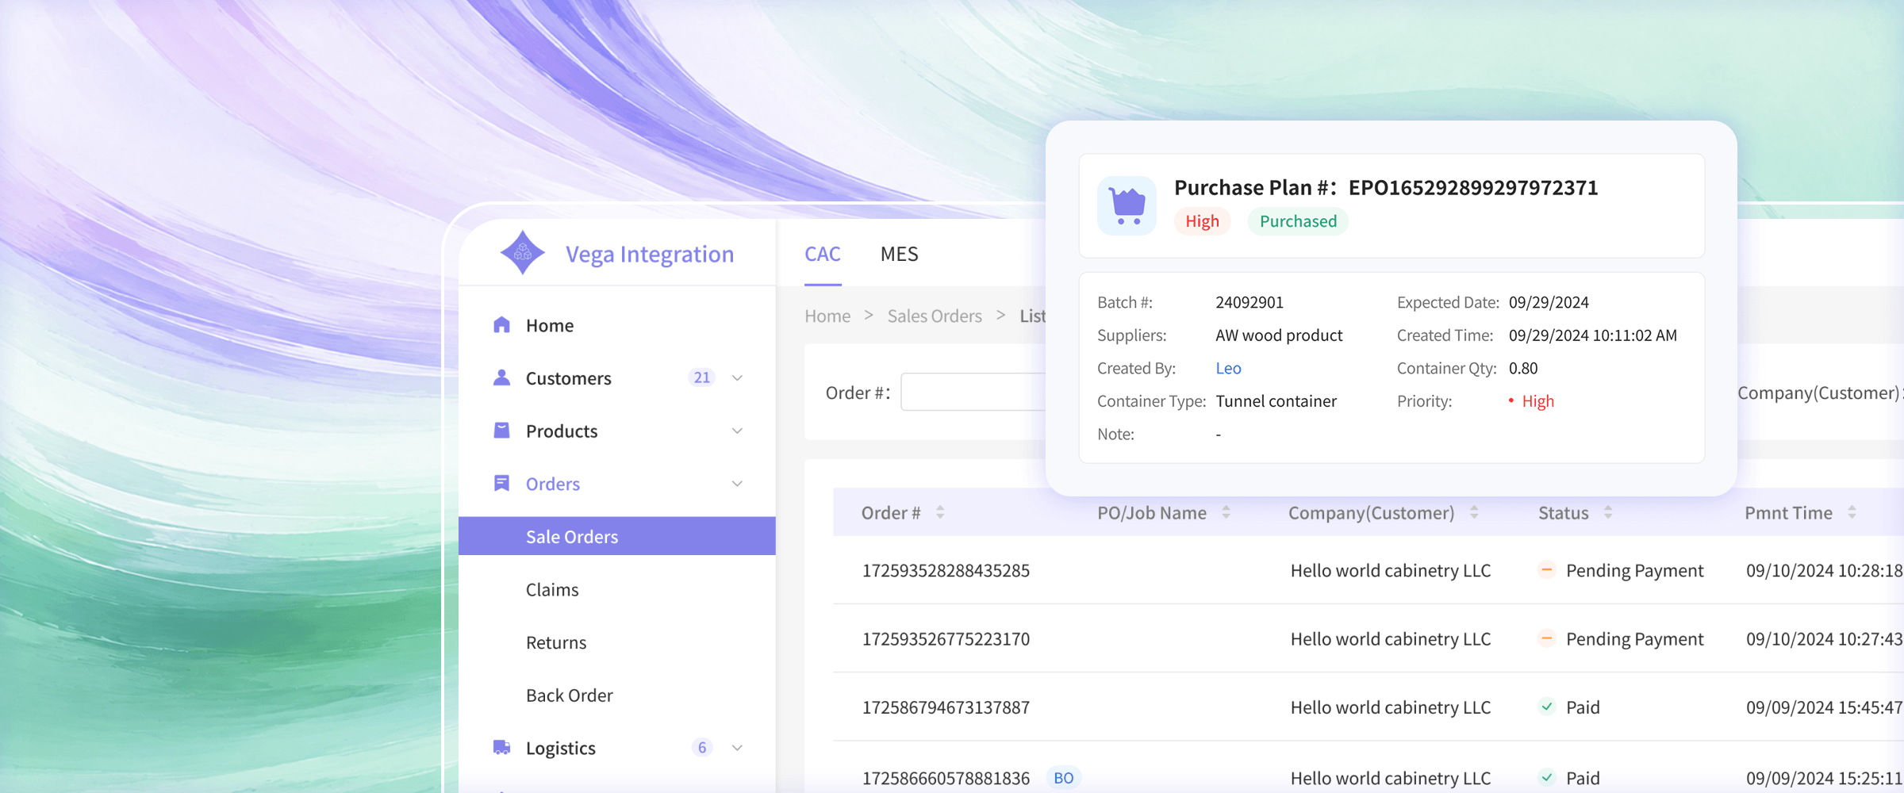1904x793 pixels.
Task: Open Claims under Orders
Action: point(552,589)
